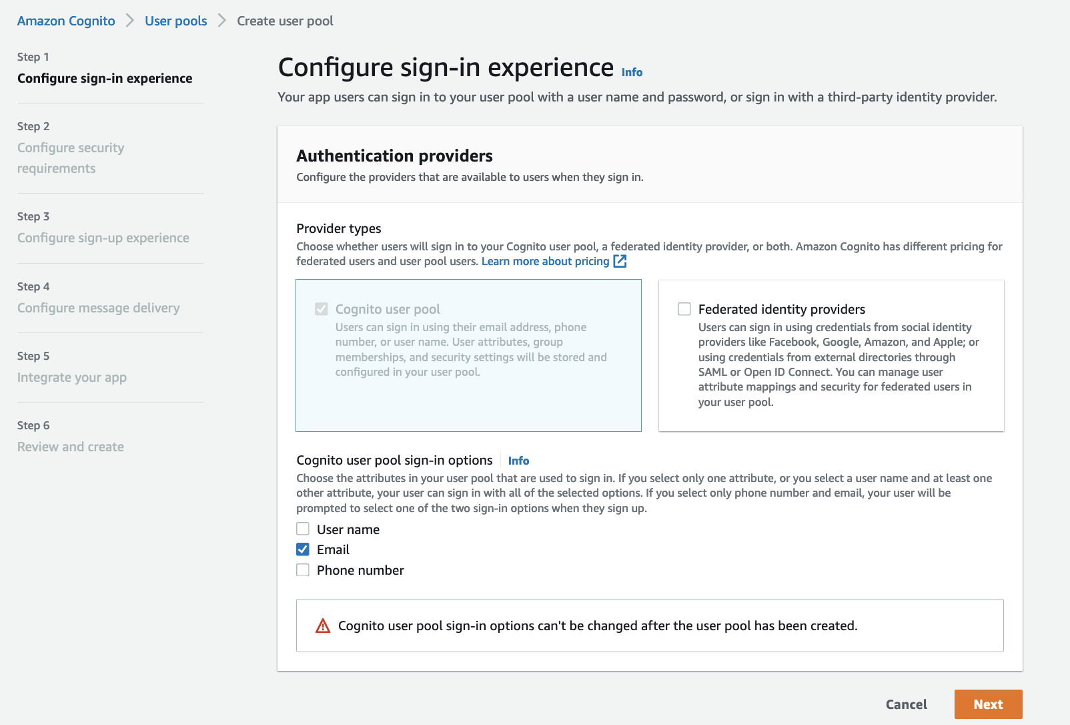Click the Next button
Screen dimensions: 1070x725
[x=988, y=704]
